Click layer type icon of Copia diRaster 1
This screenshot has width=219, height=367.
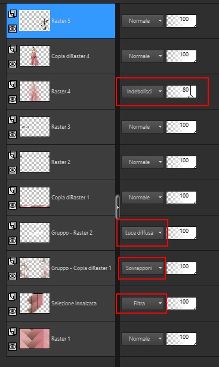13,191
